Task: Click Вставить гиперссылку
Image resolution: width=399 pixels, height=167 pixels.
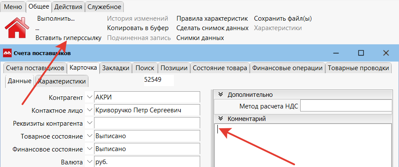Action: [69, 38]
